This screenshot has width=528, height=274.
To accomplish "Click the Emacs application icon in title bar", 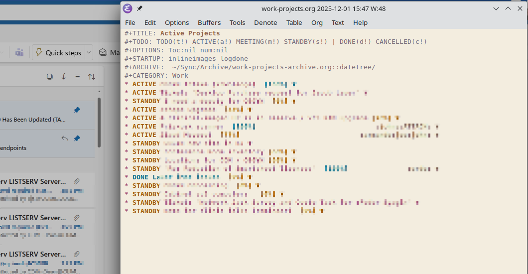I will pos(128,8).
